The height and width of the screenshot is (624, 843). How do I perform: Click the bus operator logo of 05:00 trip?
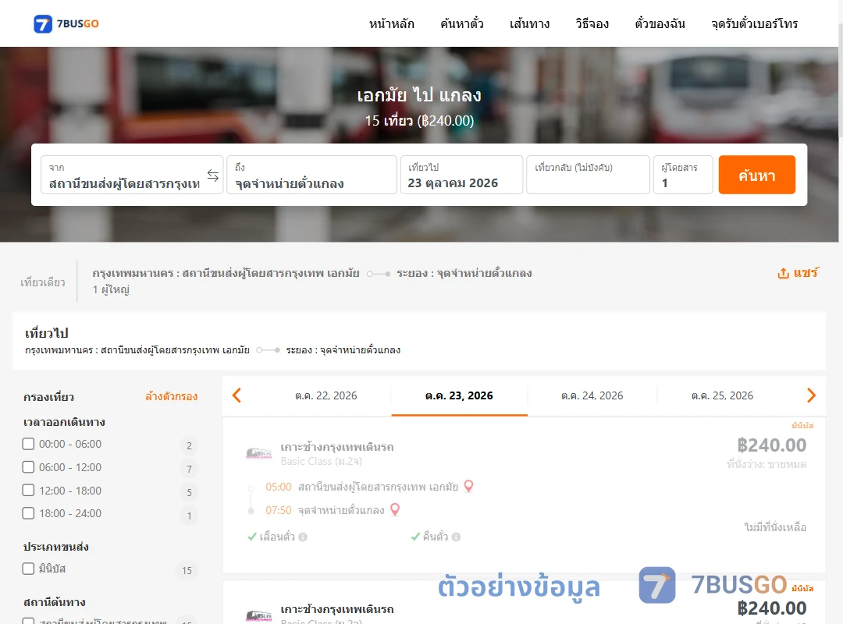(x=258, y=453)
